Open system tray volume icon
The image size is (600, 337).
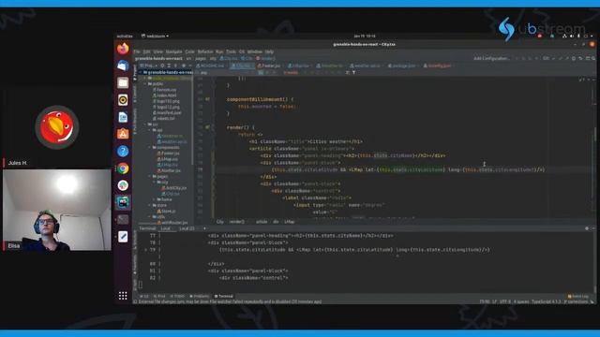[x=572, y=36]
